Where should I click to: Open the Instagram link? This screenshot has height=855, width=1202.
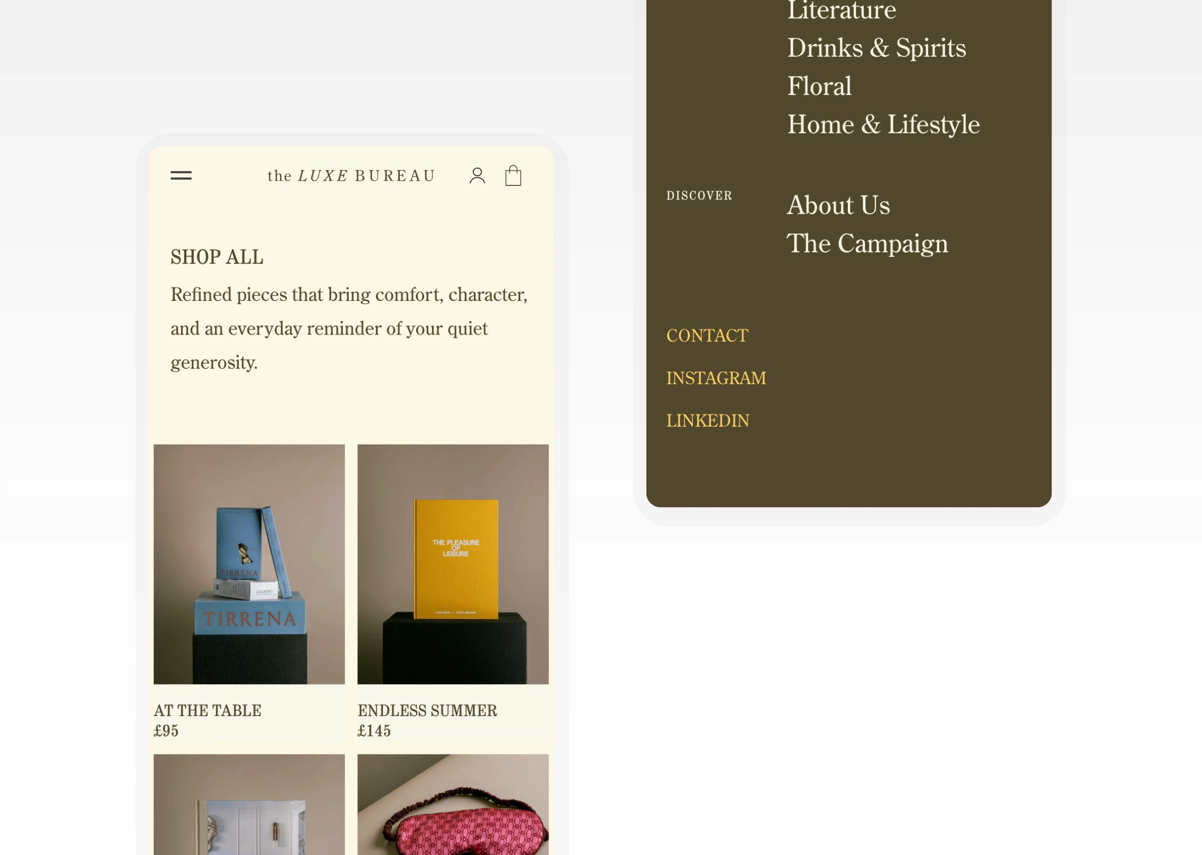click(716, 378)
